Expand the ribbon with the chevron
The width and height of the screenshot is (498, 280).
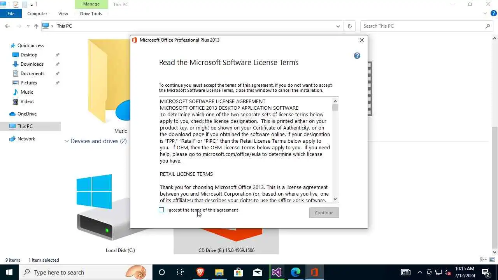click(x=485, y=14)
